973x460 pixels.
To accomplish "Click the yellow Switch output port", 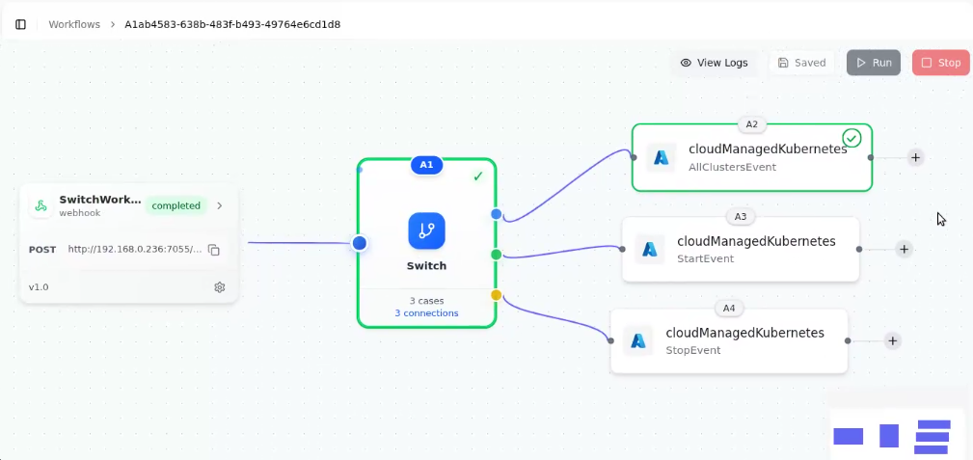I will click(x=496, y=295).
